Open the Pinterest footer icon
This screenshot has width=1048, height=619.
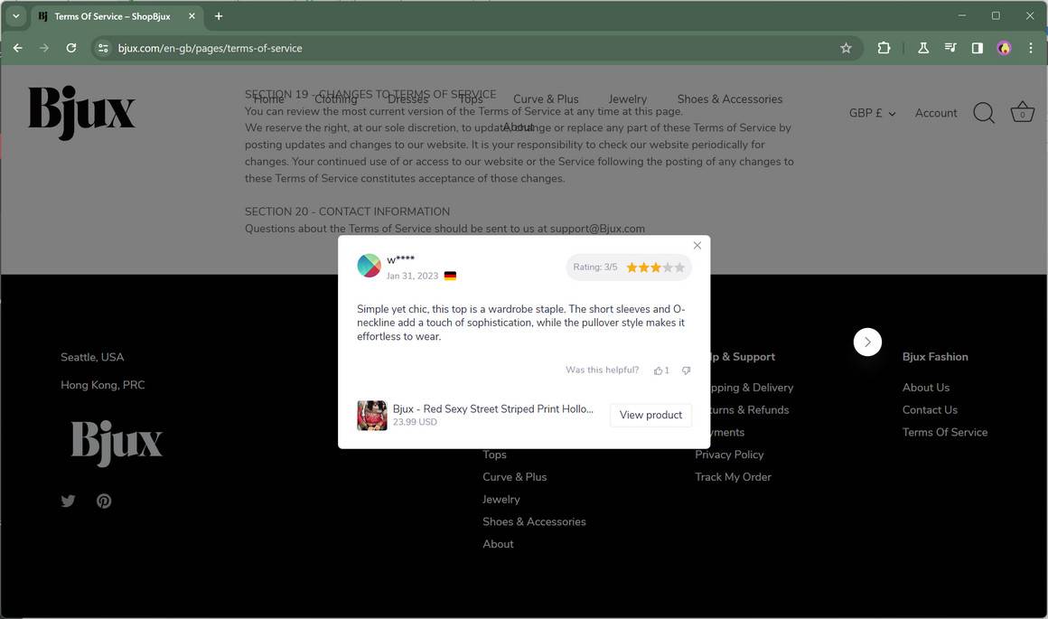click(104, 501)
